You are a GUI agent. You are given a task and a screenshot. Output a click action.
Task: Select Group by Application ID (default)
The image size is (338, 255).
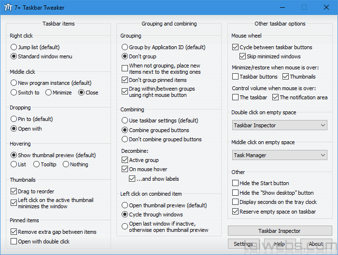pyautogui.click(x=125, y=47)
